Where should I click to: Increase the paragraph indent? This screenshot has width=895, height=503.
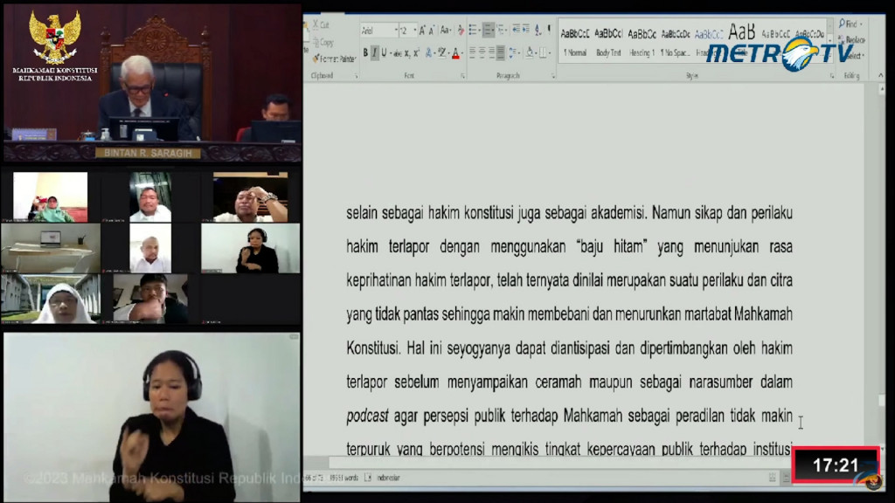click(x=525, y=30)
